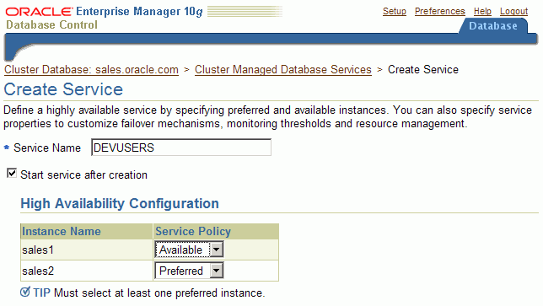Click the sales1 instance row cell
The height and width of the screenshot is (306, 543).
point(87,250)
